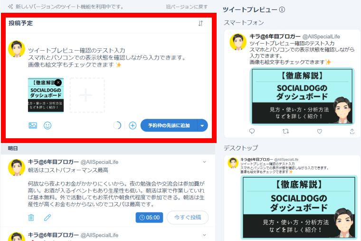Click the circular plus add-tweet icon
Image resolution: width=361 pixels, height=241 pixels.
point(133,125)
